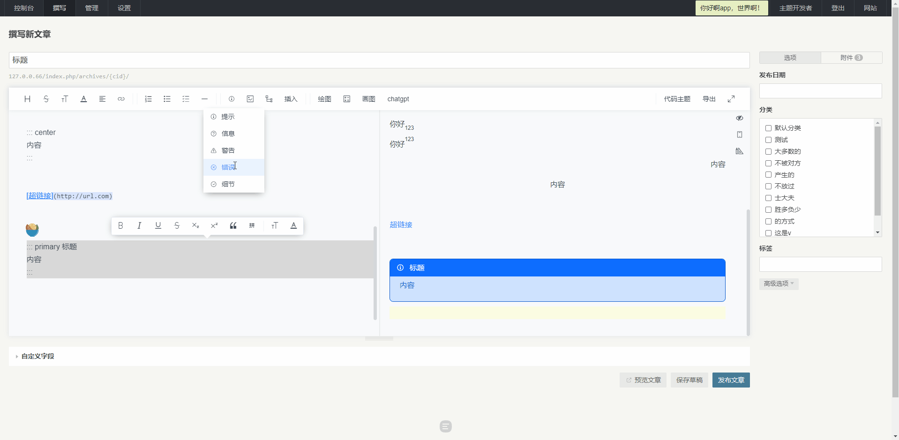The image size is (899, 440).
Task: Insert an image with the picture icon
Action: (x=250, y=99)
